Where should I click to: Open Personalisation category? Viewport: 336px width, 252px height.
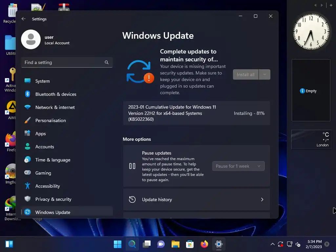click(67, 120)
